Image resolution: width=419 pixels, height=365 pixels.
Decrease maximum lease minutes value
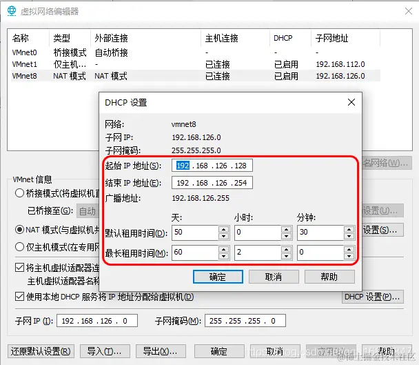click(x=349, y=256)
